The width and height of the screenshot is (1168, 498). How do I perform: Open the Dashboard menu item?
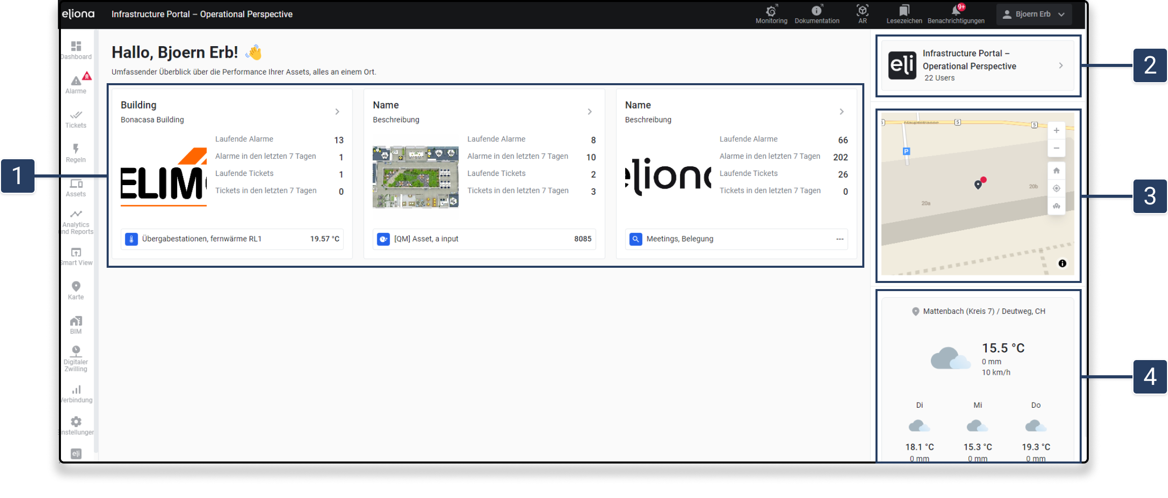76,50
